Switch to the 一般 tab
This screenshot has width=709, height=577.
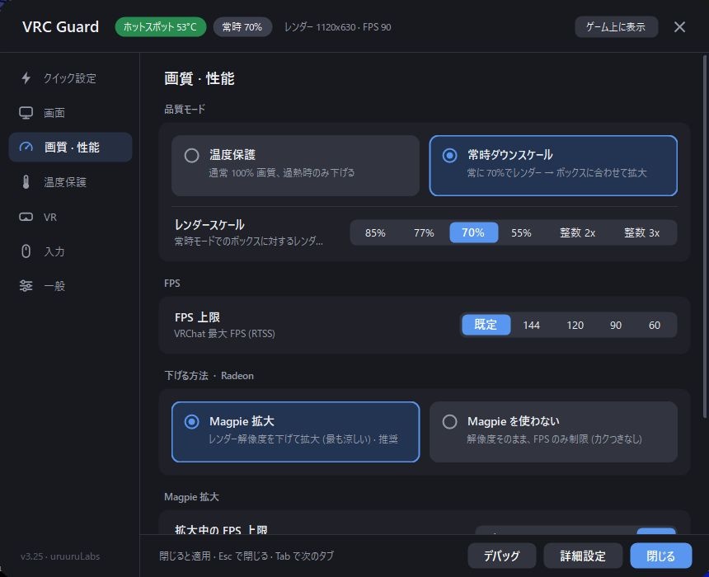71,286
